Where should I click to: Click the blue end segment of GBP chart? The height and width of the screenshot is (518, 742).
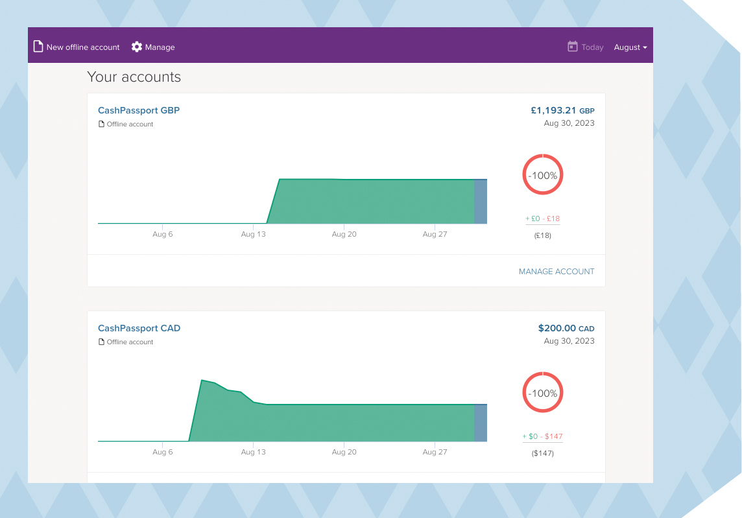[481, 202]
